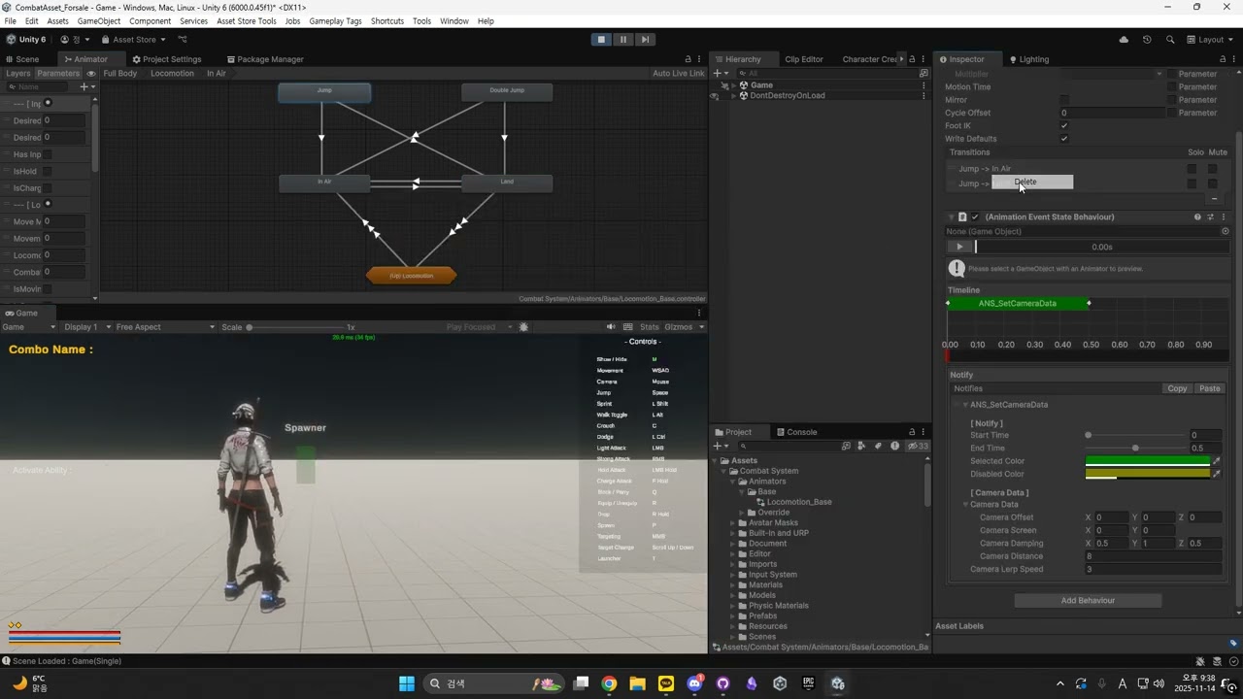Open the Project Settings tab
Viewport: 1243px width, 699px height.
(x=167, y=59)
